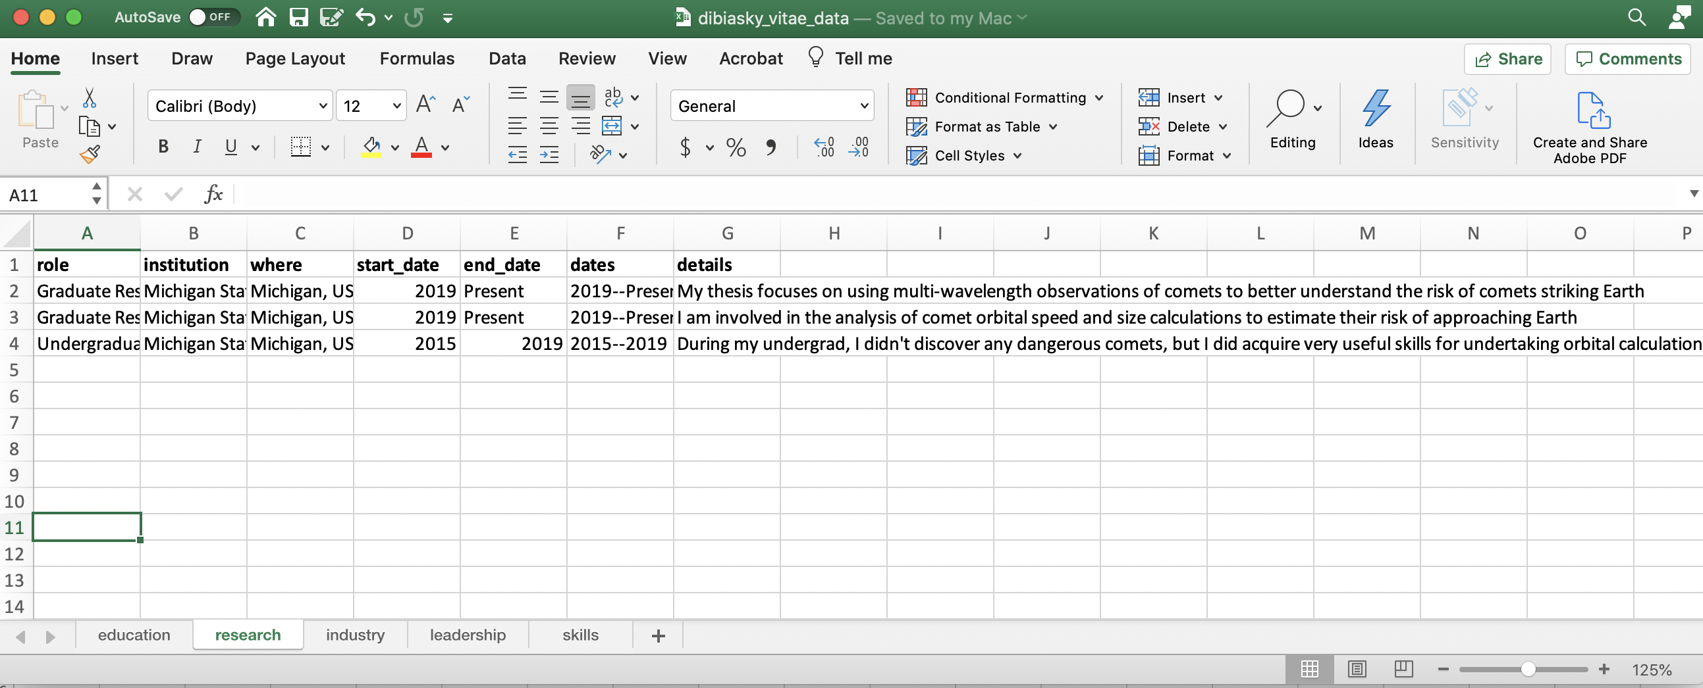This screenshot has height=688, width=1703.
Task: Click cell G2 with thesis details
Action: pyautogui.click(x=727, y=291)
